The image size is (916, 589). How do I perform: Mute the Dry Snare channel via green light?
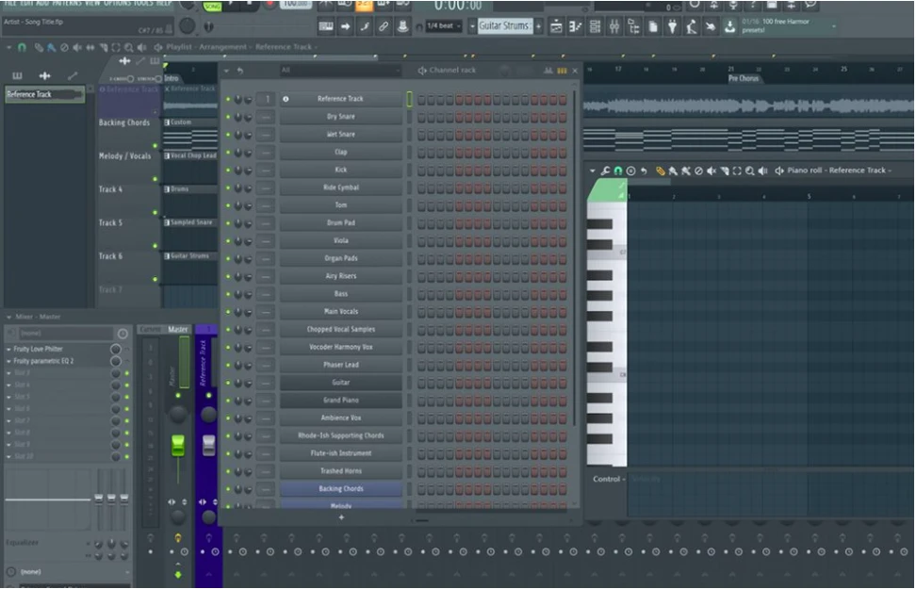pyautogui.click(x=227, y=117)
